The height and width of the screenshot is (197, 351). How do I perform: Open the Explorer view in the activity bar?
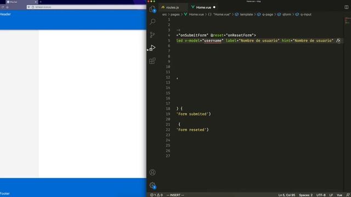tap(152, 9)
